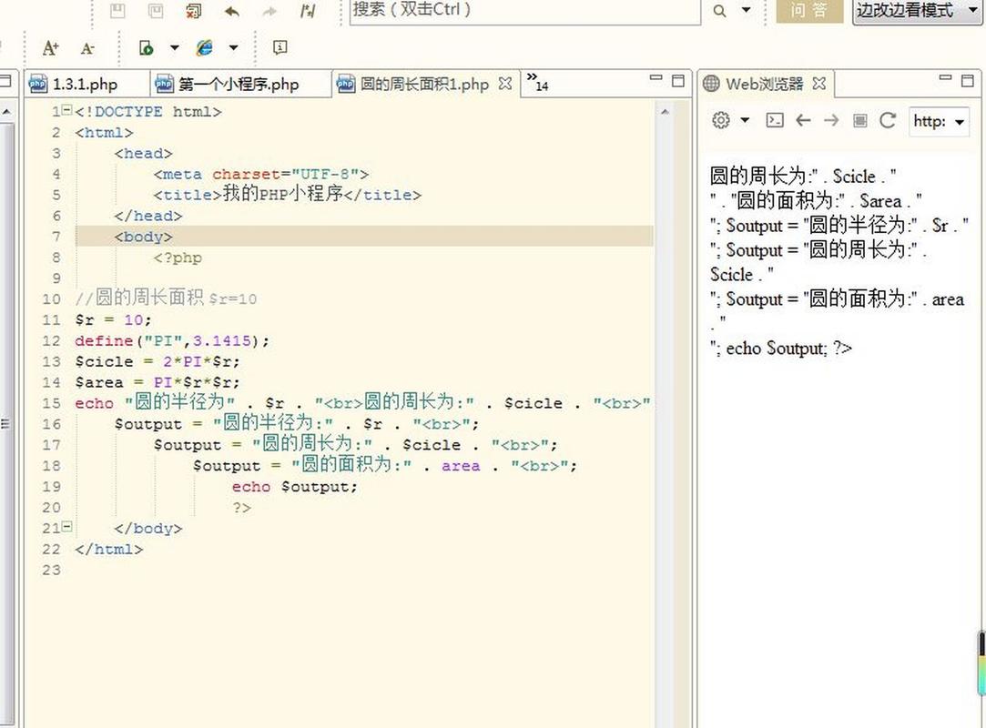986x728 pixels.
Task: Collapse the fold marker on line 1
Action: coord(67,110)
